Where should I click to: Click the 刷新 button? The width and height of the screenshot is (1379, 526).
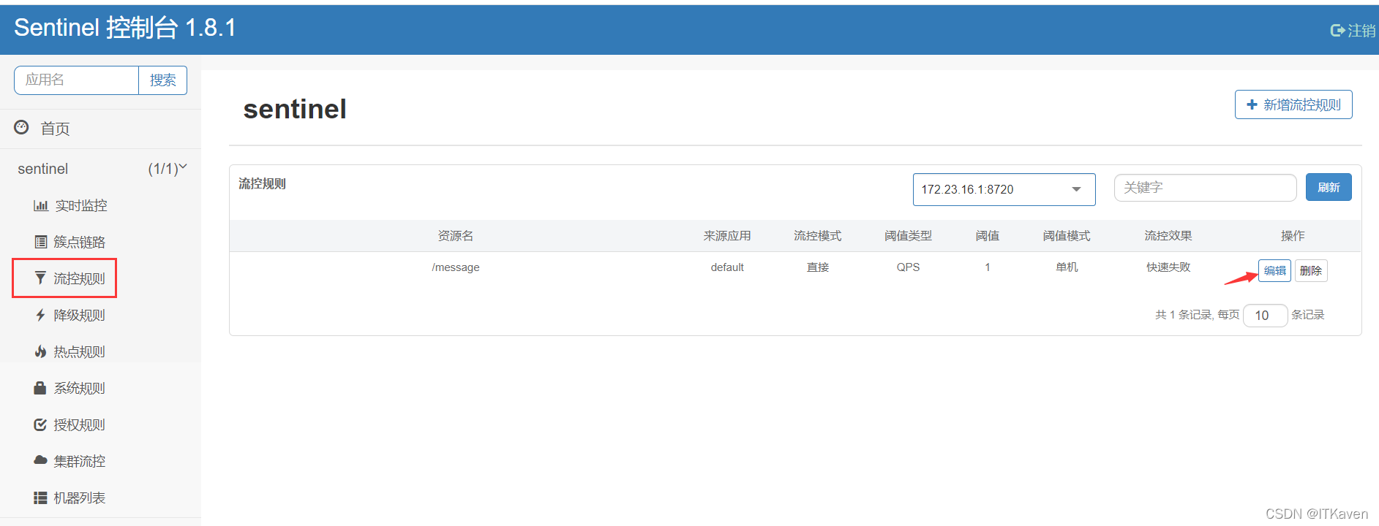1329,187
